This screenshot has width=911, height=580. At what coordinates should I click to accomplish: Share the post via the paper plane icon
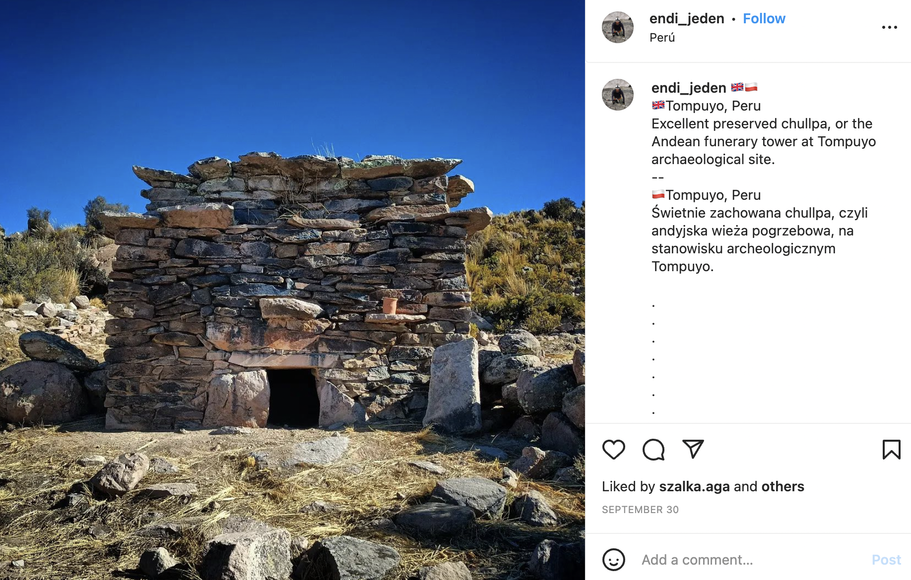pyautogui.click(x=693, y=449)
